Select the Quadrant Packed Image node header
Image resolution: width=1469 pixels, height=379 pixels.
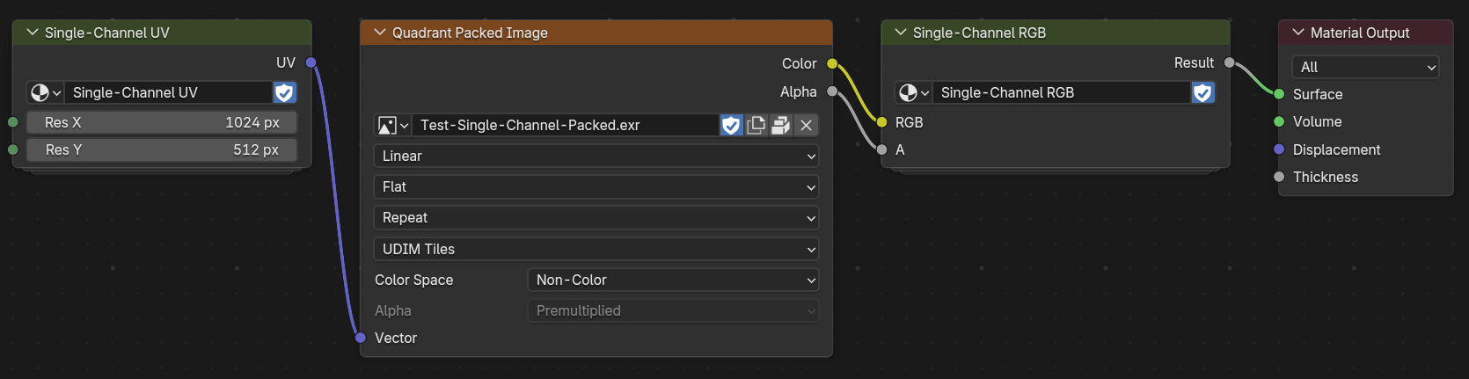[596, 33]
